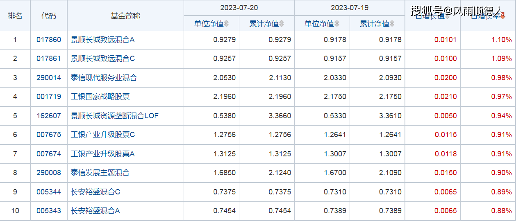Open 景顺长城资源垄断混合LOF fund page
Image resolution: width=516 pixels, height=221 pixels.
point(115,116)
